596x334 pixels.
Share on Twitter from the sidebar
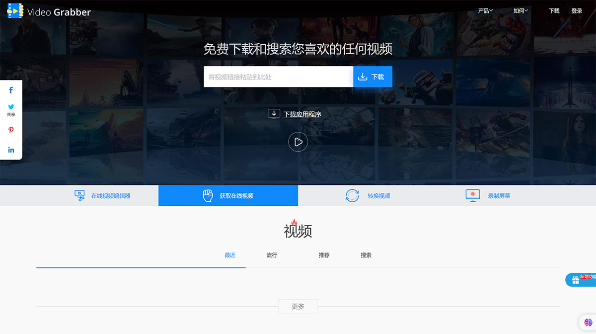11,107
